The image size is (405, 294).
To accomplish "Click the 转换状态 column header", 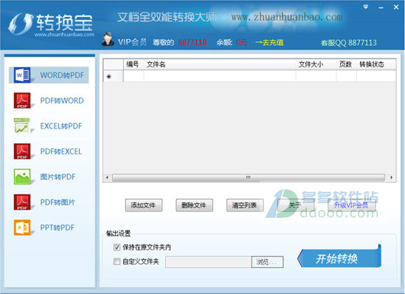I will [x=376, y=64].
